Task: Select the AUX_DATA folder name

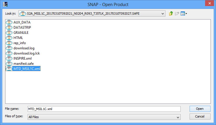Action: [x=22, y=22]
